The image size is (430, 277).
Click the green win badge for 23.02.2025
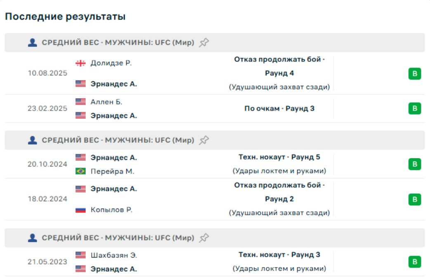coord(415,108)
